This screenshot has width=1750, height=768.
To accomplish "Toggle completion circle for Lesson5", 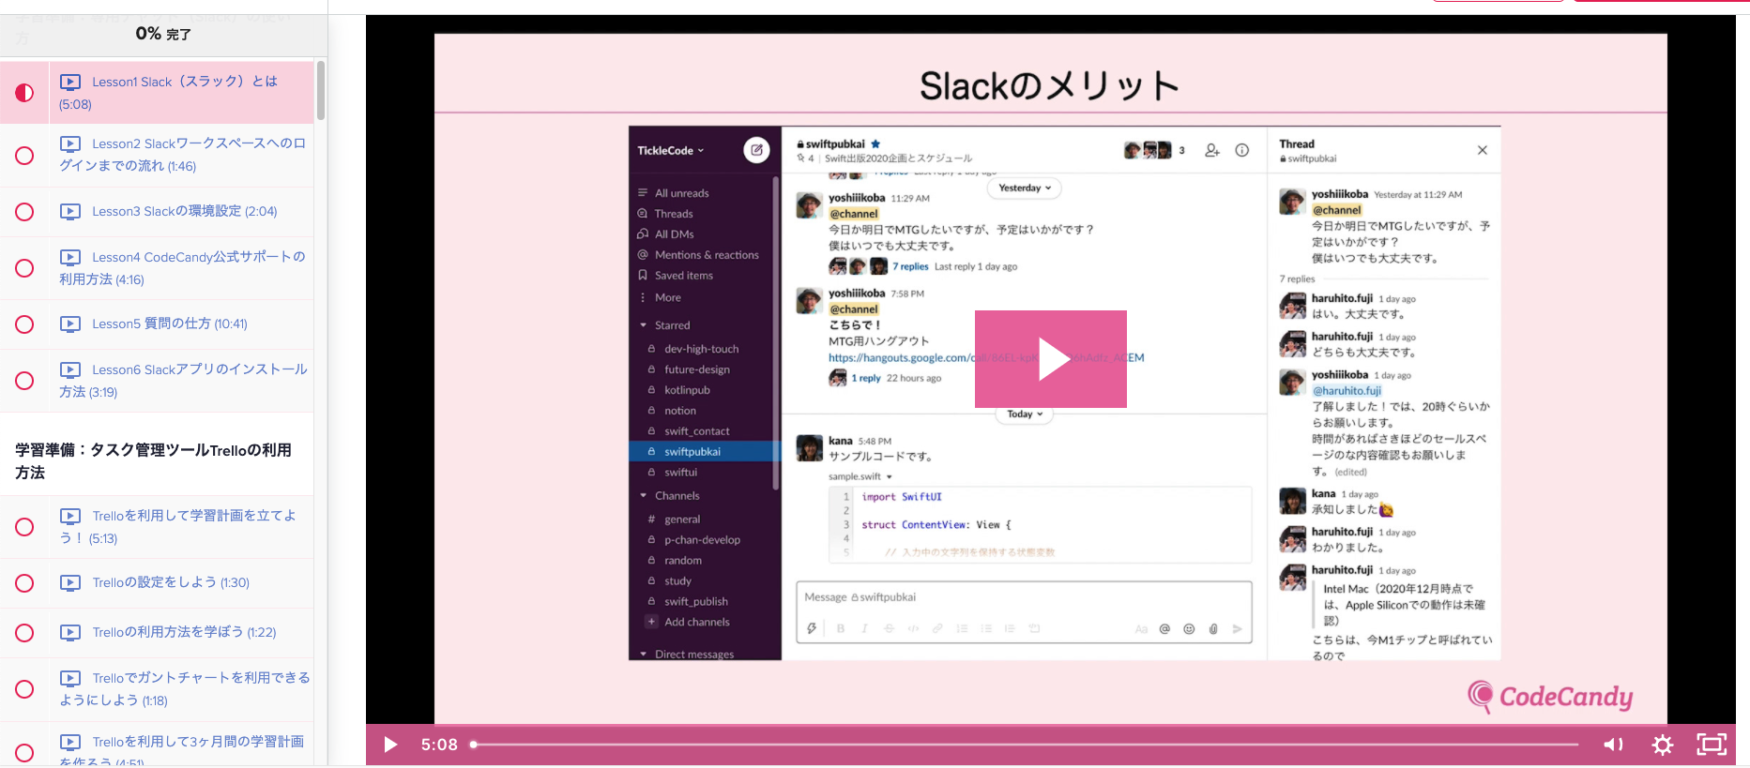I will tap(24, 324).
